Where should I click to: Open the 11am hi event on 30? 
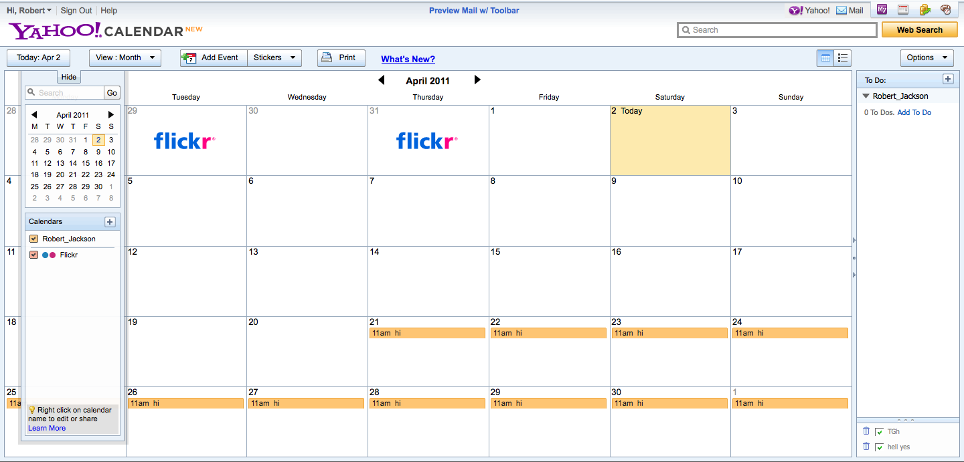click(x=669, y=403)
